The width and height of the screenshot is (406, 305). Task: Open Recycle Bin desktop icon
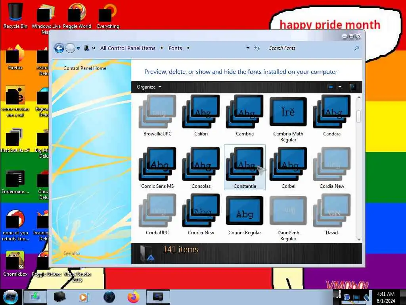coord(15,15)
